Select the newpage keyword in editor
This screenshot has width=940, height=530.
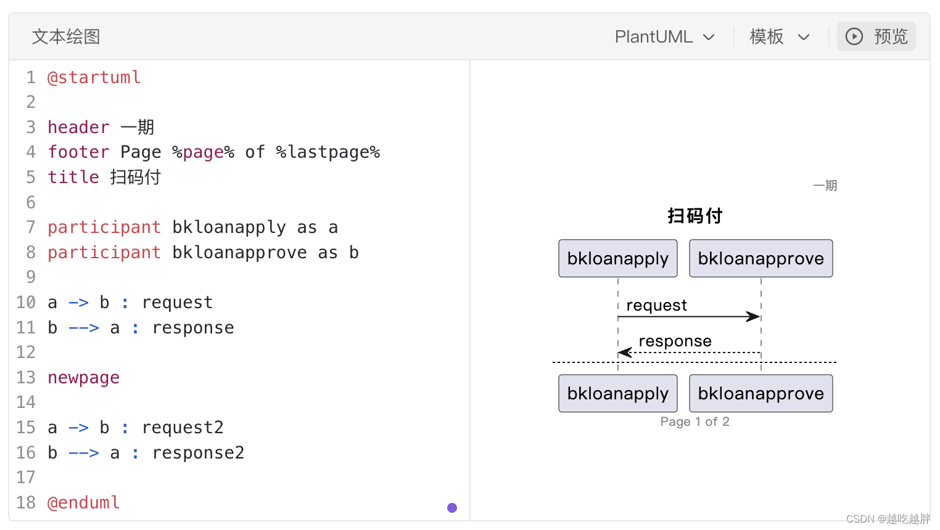tap(84, 378)
